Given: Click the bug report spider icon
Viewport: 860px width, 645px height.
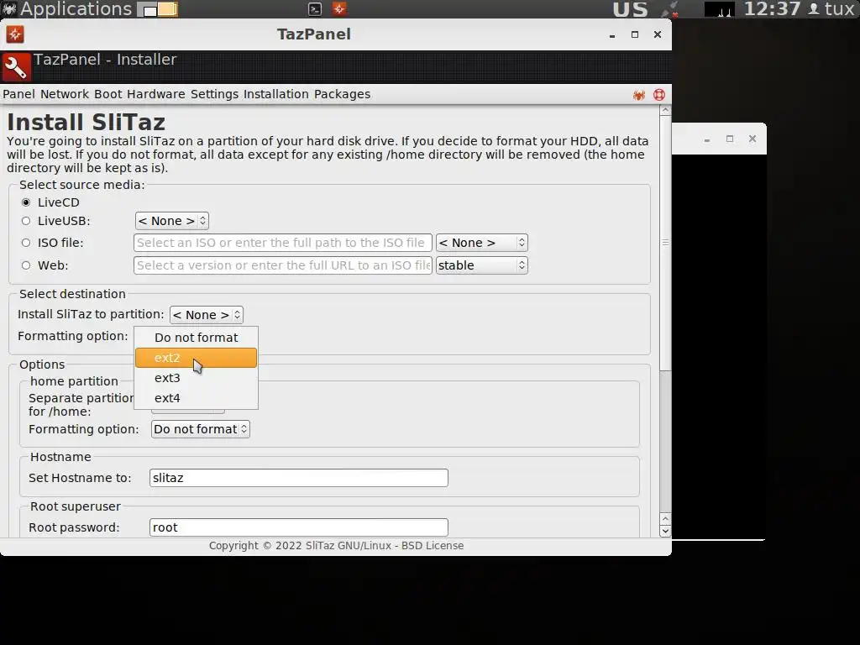Looking at the screenshot, I should (638, 95).
